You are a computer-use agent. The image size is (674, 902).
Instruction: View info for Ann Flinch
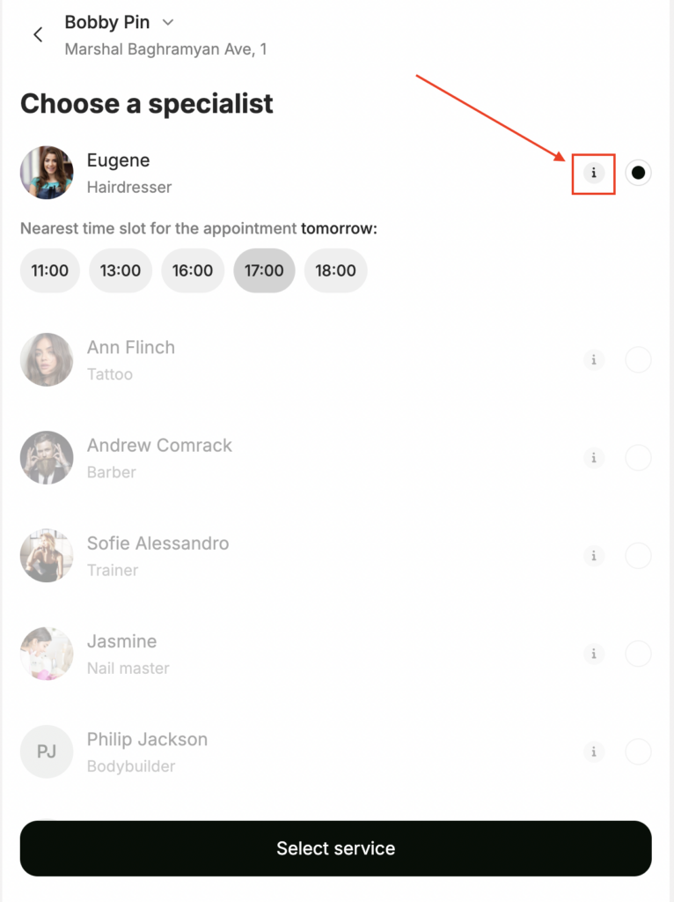click(x=594, y=360)
